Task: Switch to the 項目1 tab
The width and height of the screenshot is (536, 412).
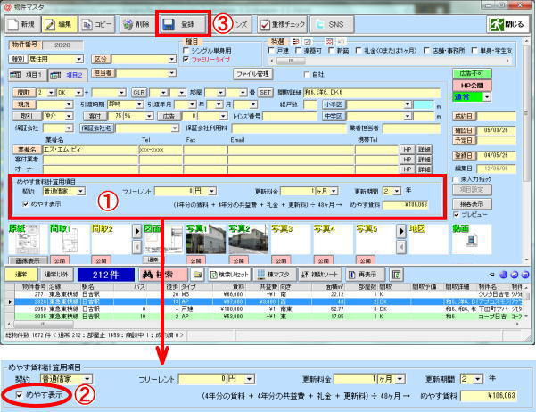Action: pyautogui.click(x=28, y=75)
